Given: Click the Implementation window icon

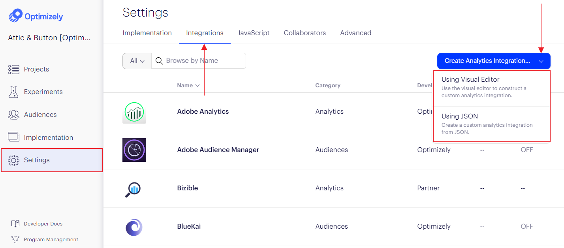Looking at the screenshot, I should (x=14, y=137).
